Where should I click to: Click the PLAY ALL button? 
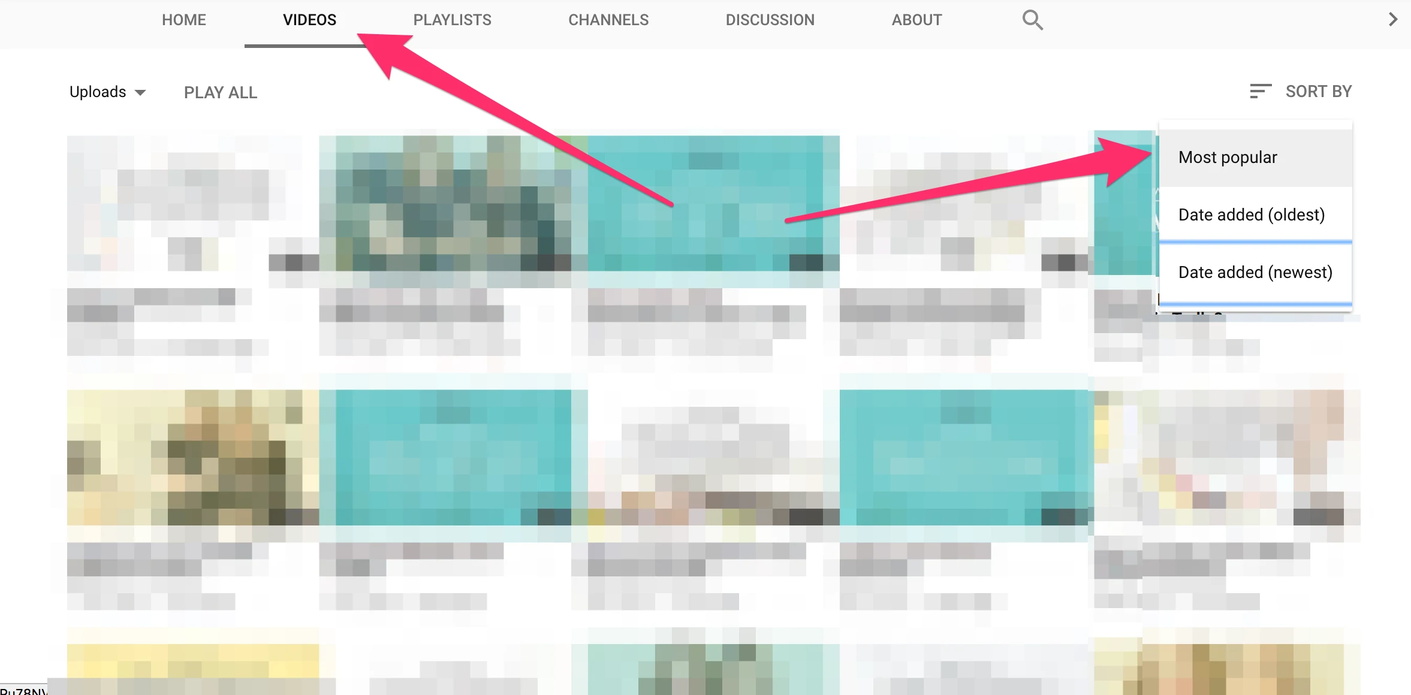219,92
